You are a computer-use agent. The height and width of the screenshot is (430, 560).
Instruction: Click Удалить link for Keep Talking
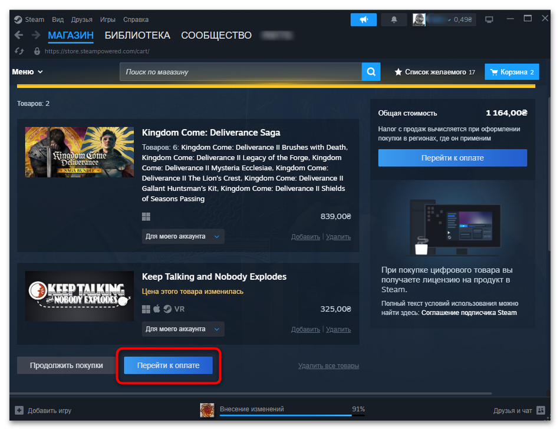pyautogui.click(x=338, y=330)
